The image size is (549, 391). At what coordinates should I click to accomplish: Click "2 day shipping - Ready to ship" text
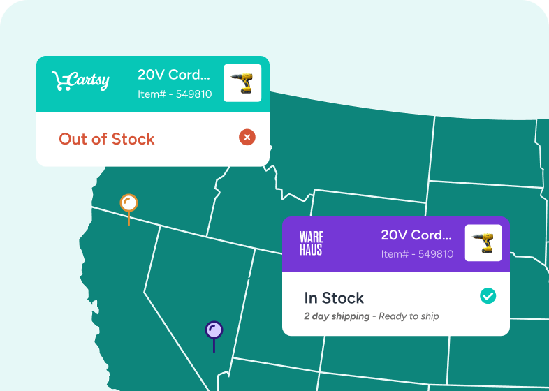pyautogui.click(x=371, y=316)
